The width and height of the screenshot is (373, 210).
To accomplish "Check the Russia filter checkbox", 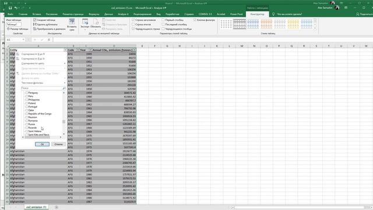I will pos(27,124).
